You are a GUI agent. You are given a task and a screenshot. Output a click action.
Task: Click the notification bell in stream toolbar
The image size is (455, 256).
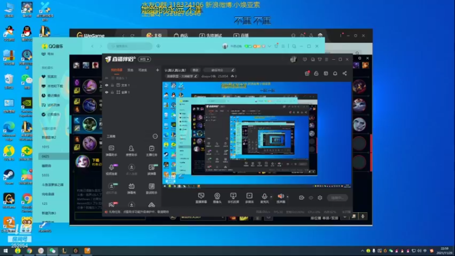[335, 73]
